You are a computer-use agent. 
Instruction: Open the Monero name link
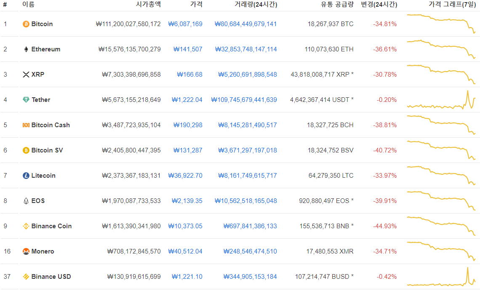43,251
